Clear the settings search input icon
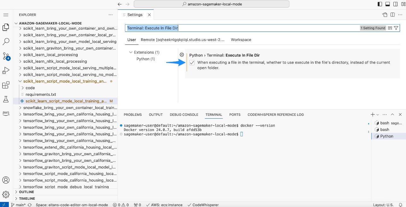The image size is (406, 207). pyautogui.click(x=390, y=28)
